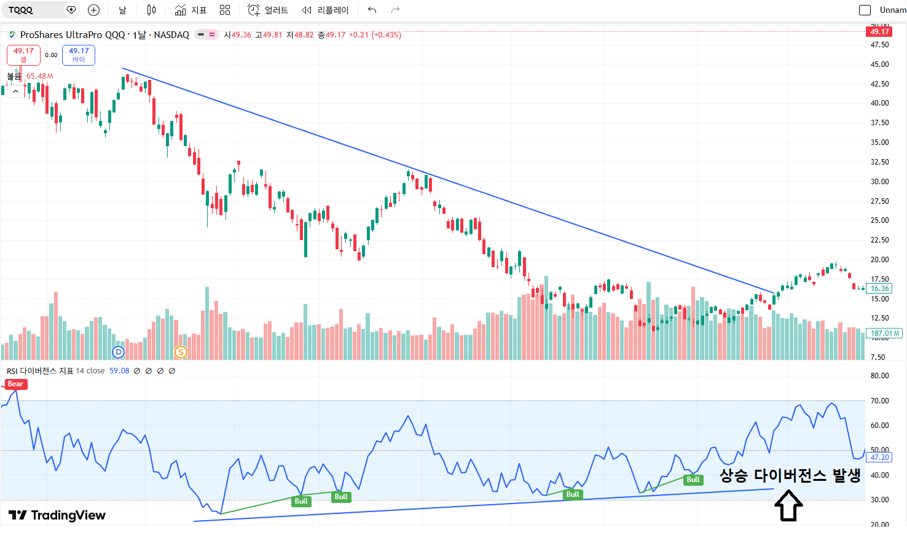Click the red Bear divergence label
Screen dimensions: 907x549
click(15, 384)
